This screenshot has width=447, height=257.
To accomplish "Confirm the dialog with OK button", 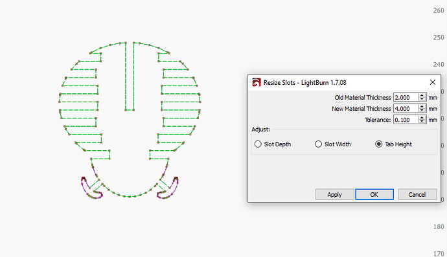I will (374, 194).
